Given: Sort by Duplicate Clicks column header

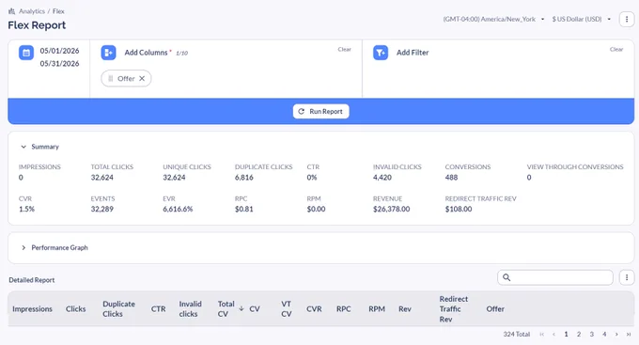Looking at the screenshot, I should point(118,309).
